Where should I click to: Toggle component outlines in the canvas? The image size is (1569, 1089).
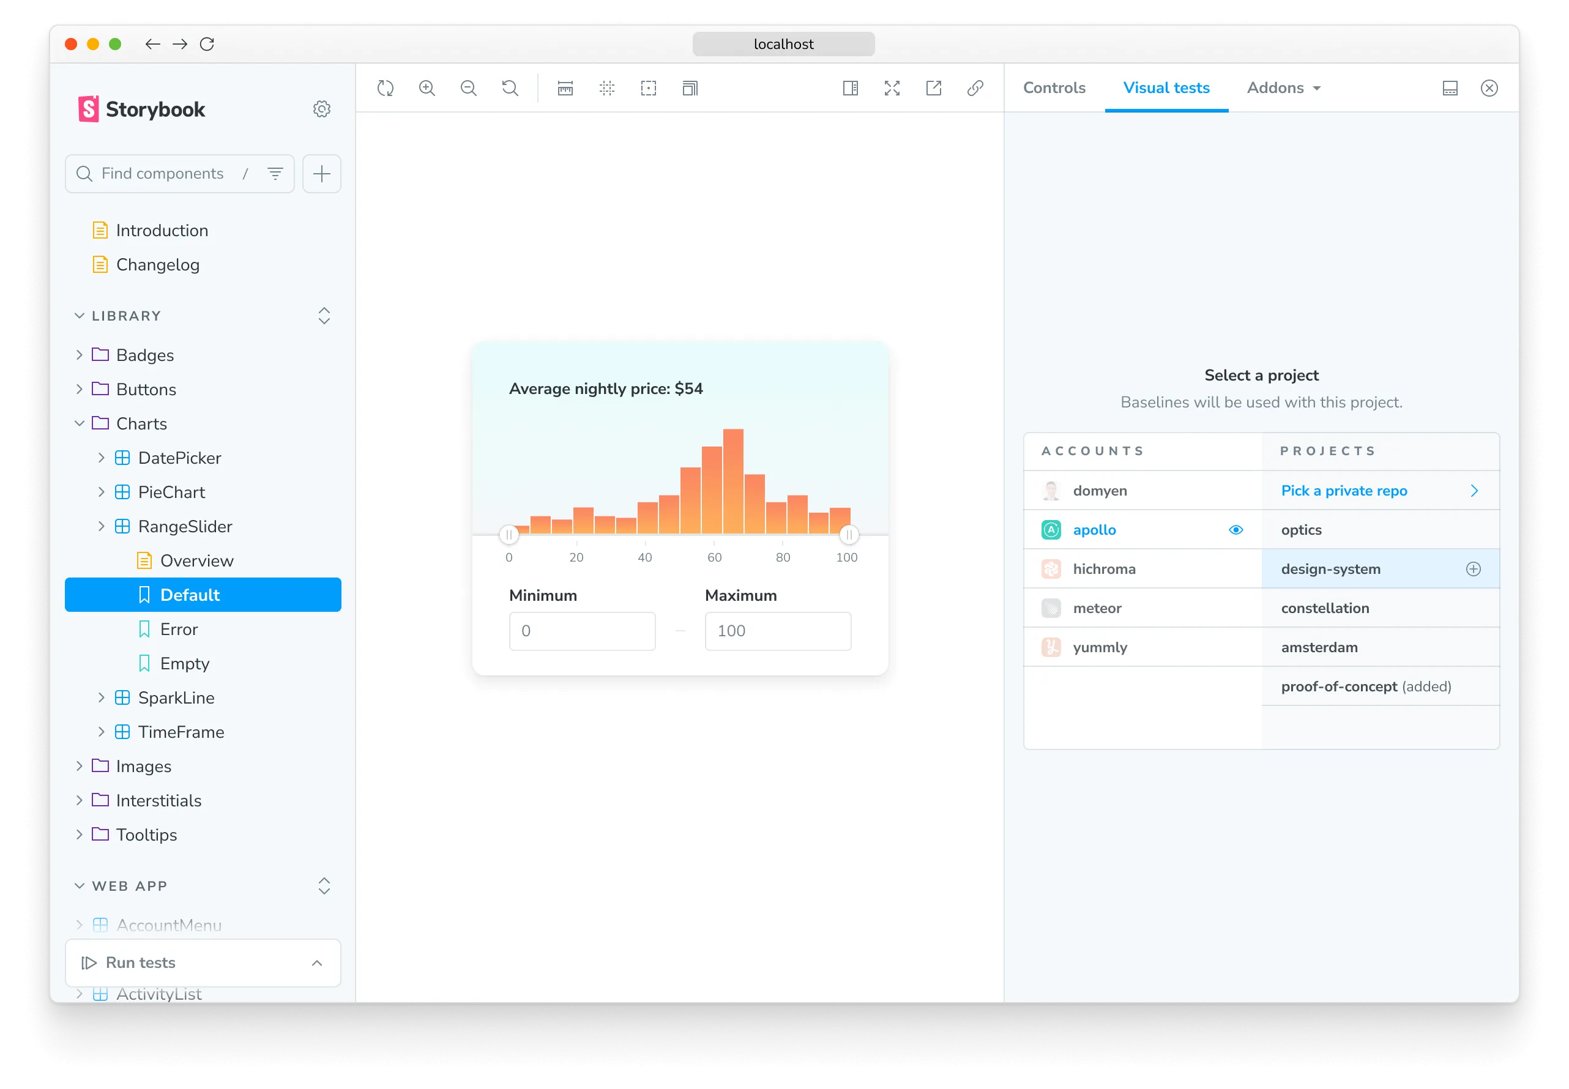tap(647, 88)
